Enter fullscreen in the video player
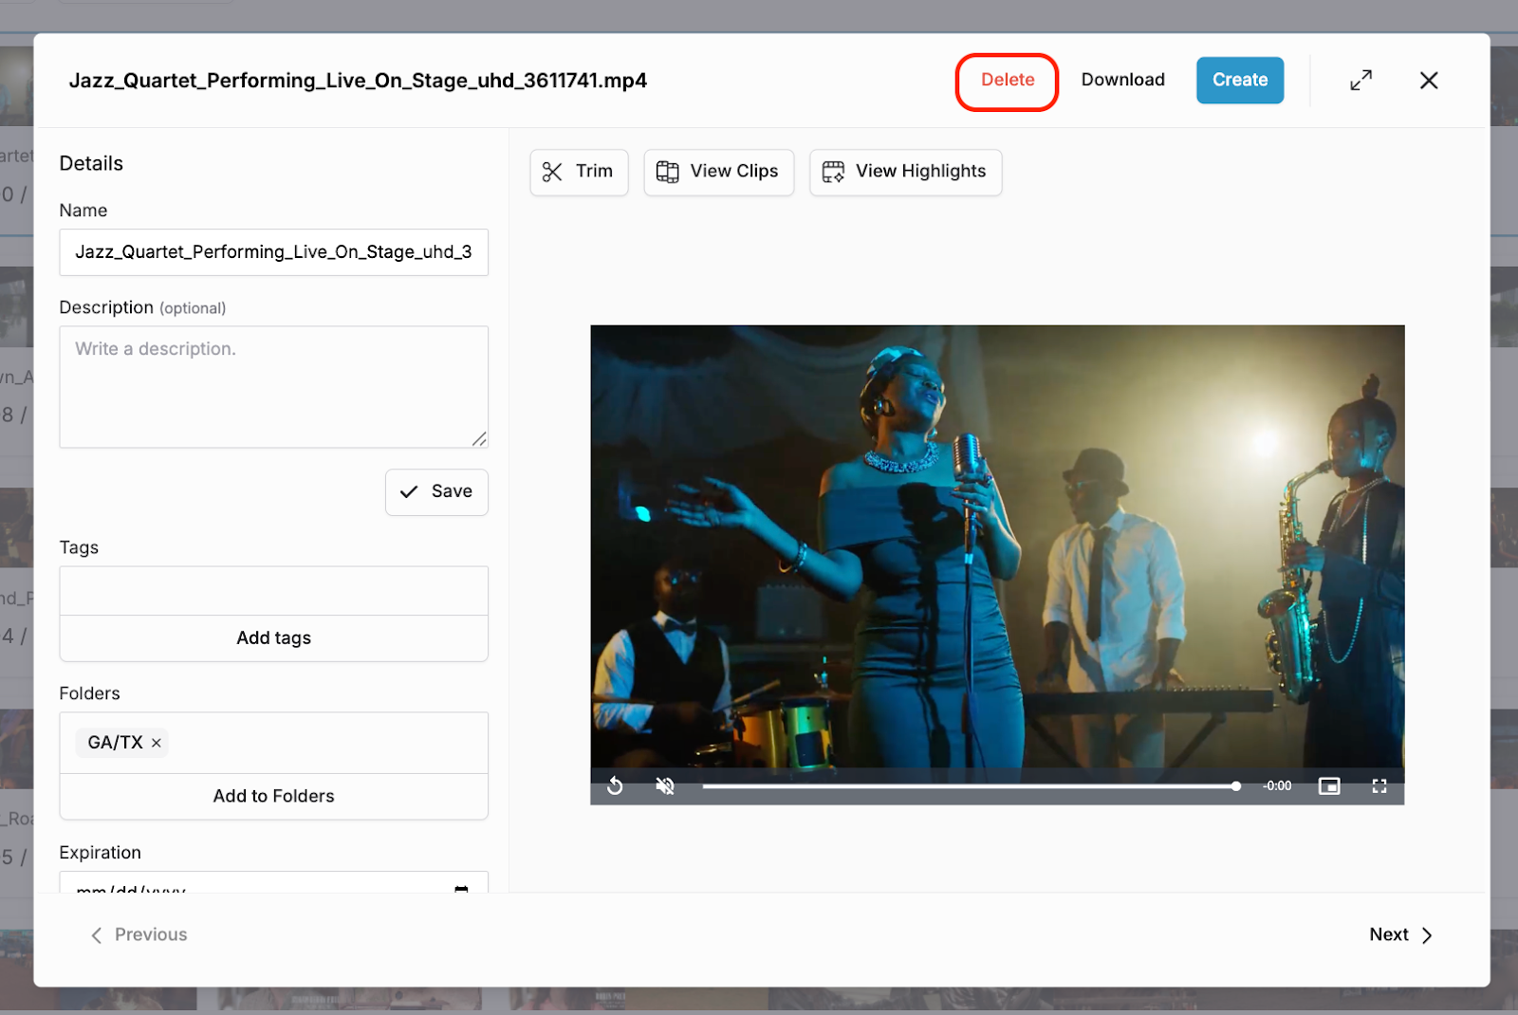The height and width of the screenshot is (1015, 1518). 1379,785
